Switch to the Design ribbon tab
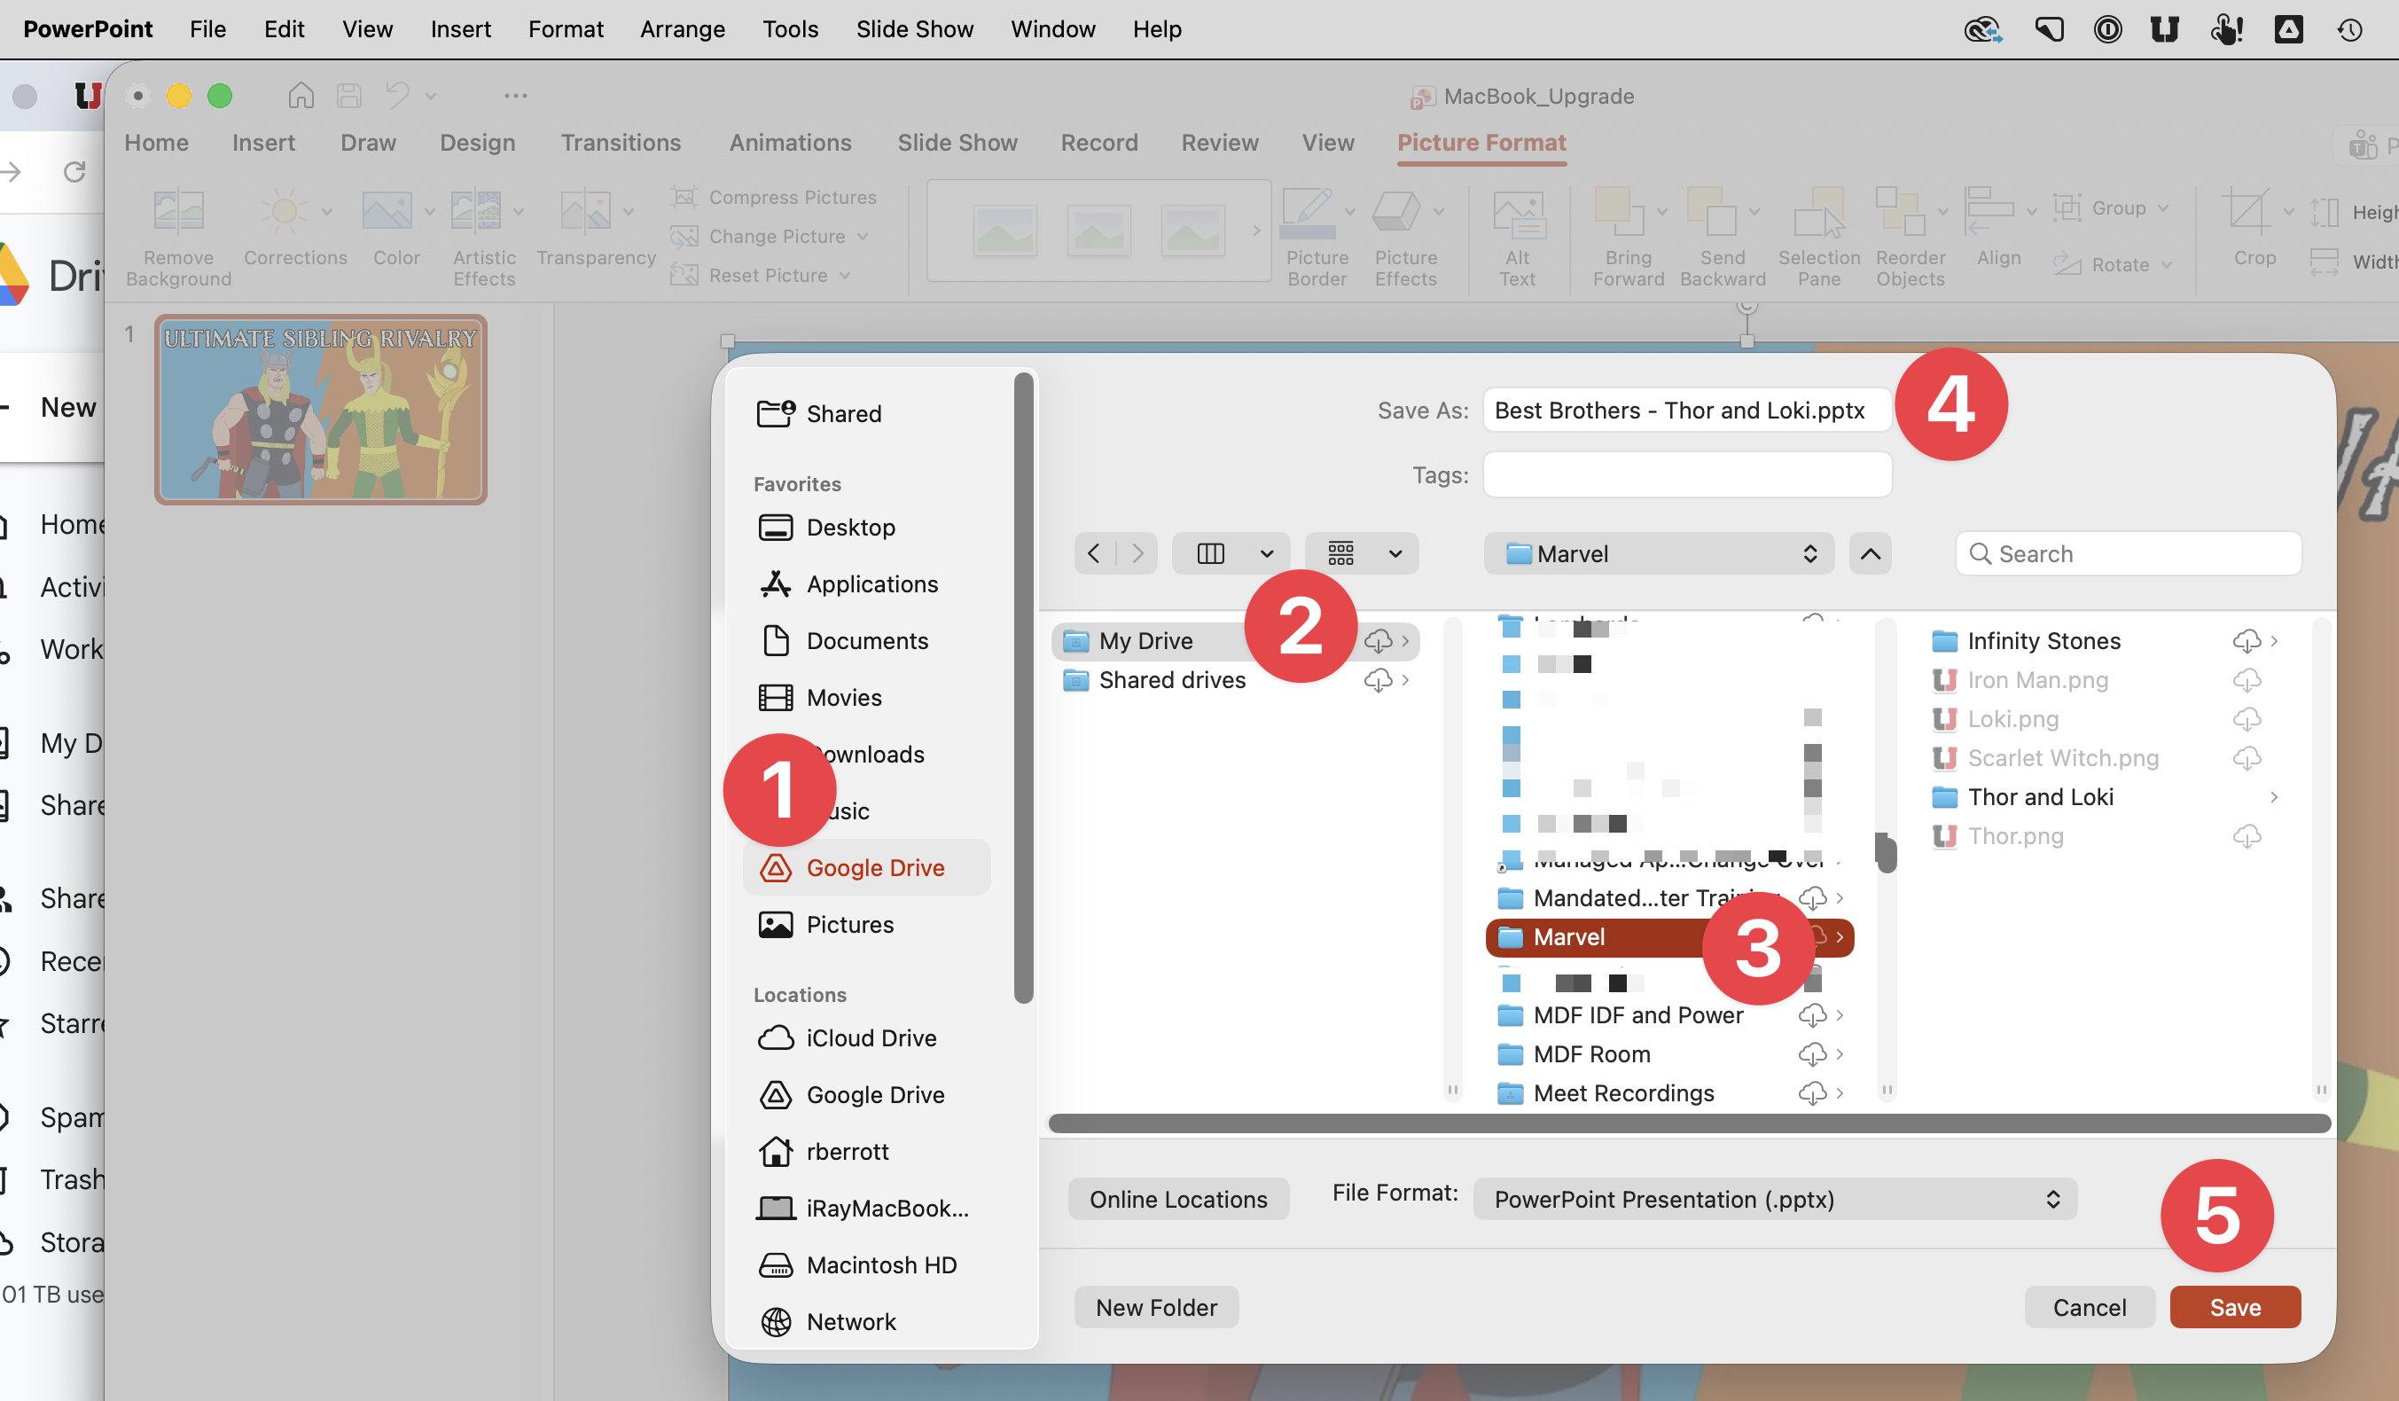2399x1401 pixels. 477,143
